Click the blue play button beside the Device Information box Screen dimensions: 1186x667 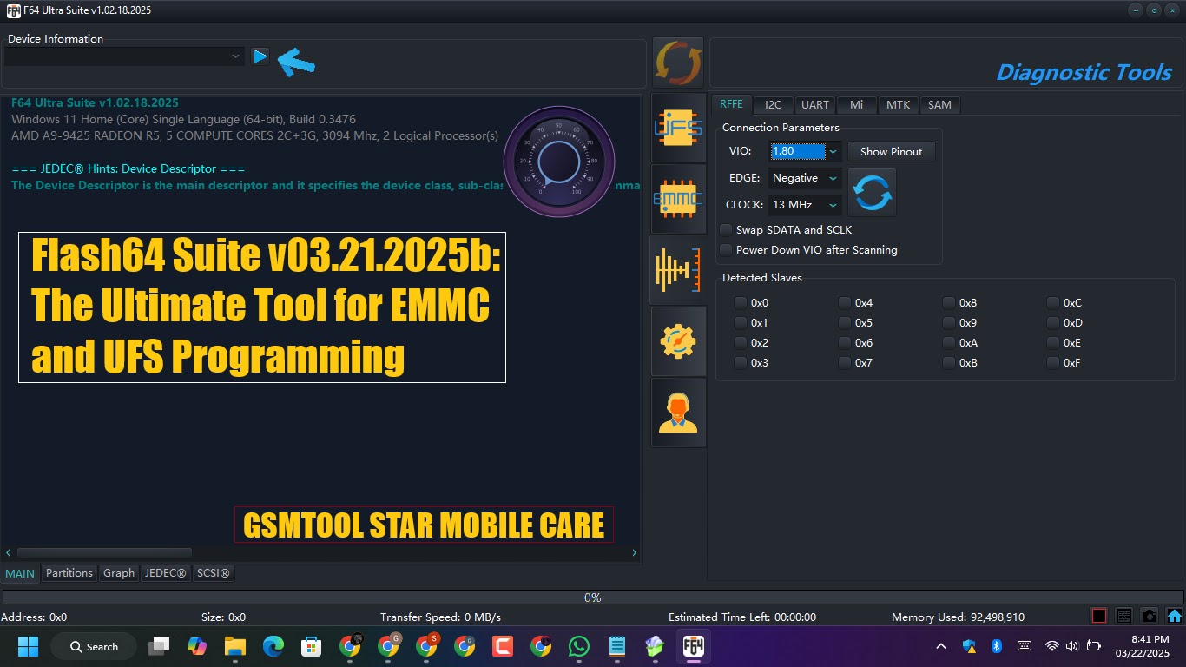[260, 56]
